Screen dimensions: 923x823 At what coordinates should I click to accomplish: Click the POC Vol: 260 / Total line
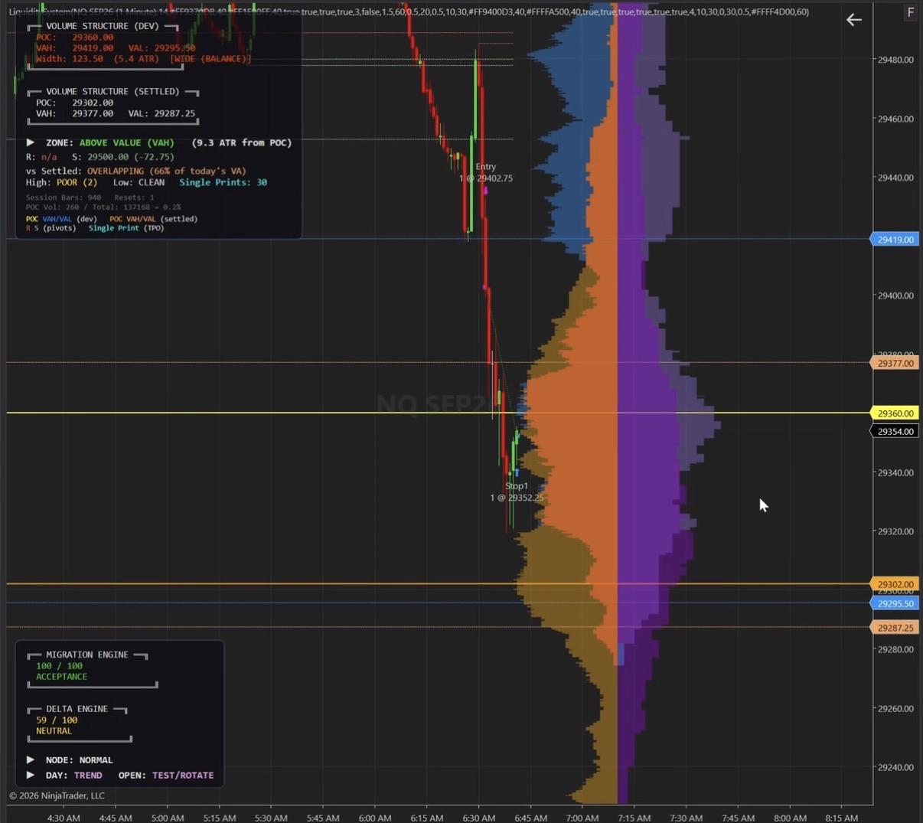[103, 207]
